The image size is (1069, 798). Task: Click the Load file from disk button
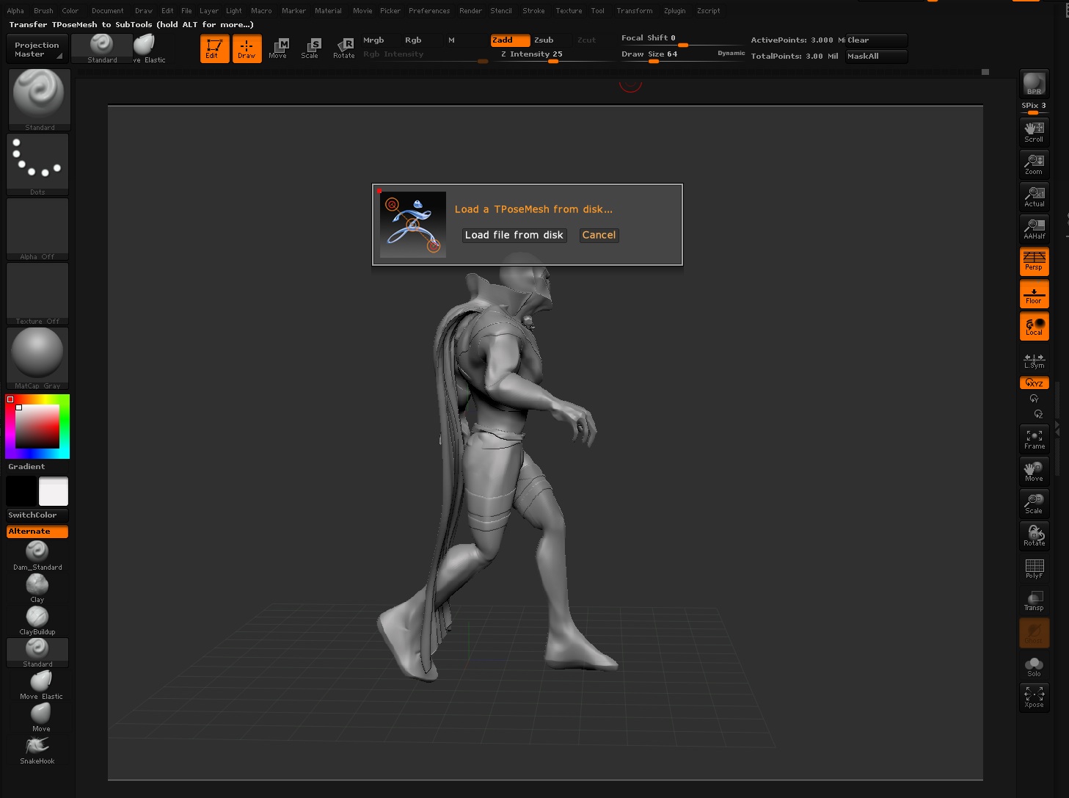coord(514,235)
